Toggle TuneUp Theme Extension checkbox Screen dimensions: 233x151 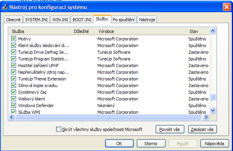(x=13, y=79)
